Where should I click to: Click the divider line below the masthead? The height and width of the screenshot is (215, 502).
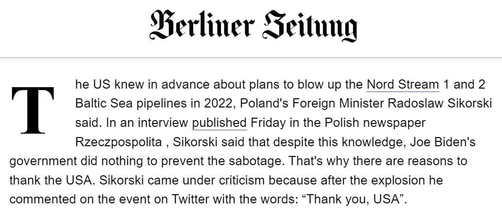251,58
